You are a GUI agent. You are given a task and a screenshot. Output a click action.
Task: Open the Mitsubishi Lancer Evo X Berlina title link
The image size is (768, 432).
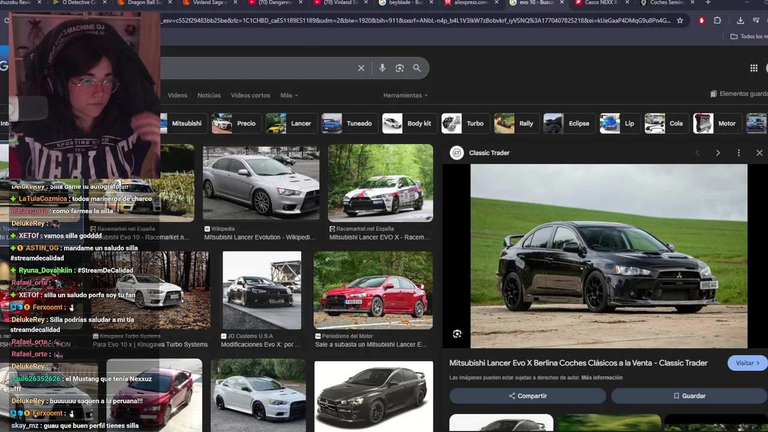pos(578,363)
